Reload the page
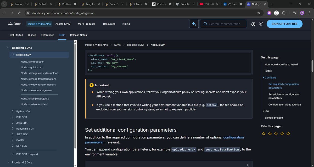The image size is (314, 167). tap(19, 13)
